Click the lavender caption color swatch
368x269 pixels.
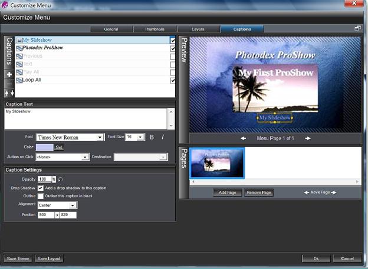coord(45,147)
